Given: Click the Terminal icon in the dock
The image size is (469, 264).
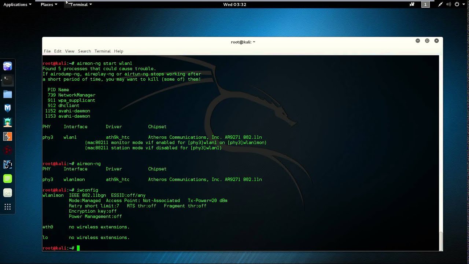Looking at the screenshot, I should (x=8, y=80).
